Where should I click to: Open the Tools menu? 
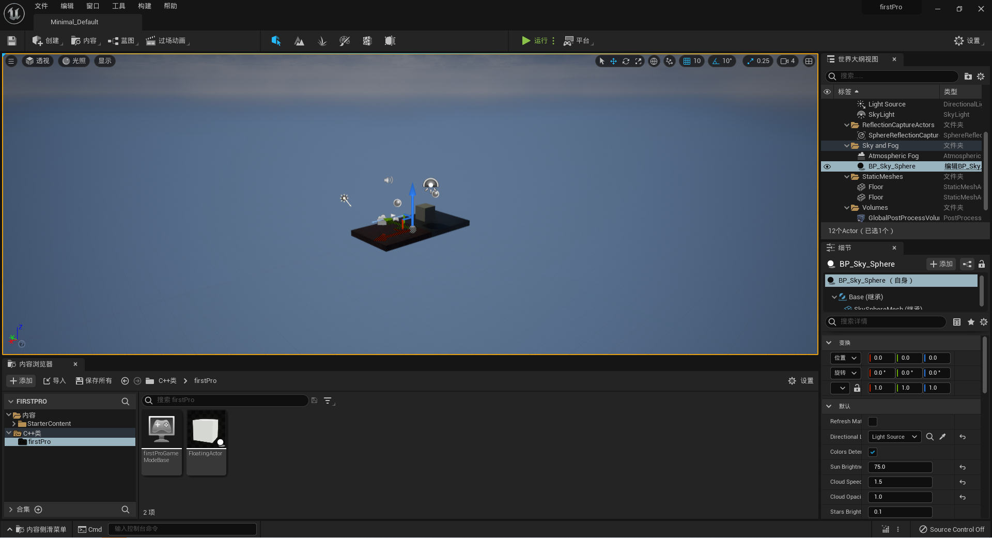(119, 6)
